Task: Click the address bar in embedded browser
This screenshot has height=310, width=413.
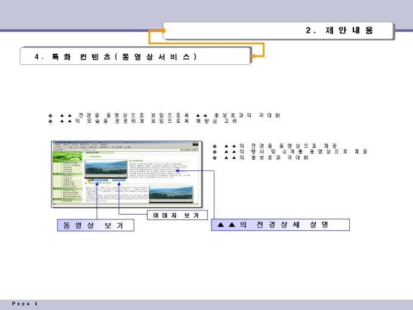Action: click(122, 150)
